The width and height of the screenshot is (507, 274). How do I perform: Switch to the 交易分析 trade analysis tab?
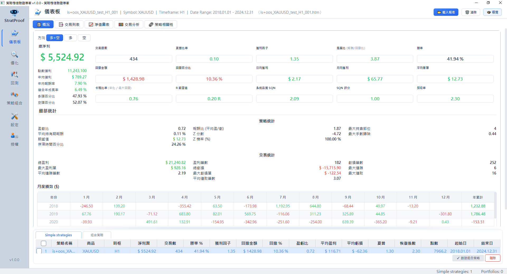tap(129, 25)
